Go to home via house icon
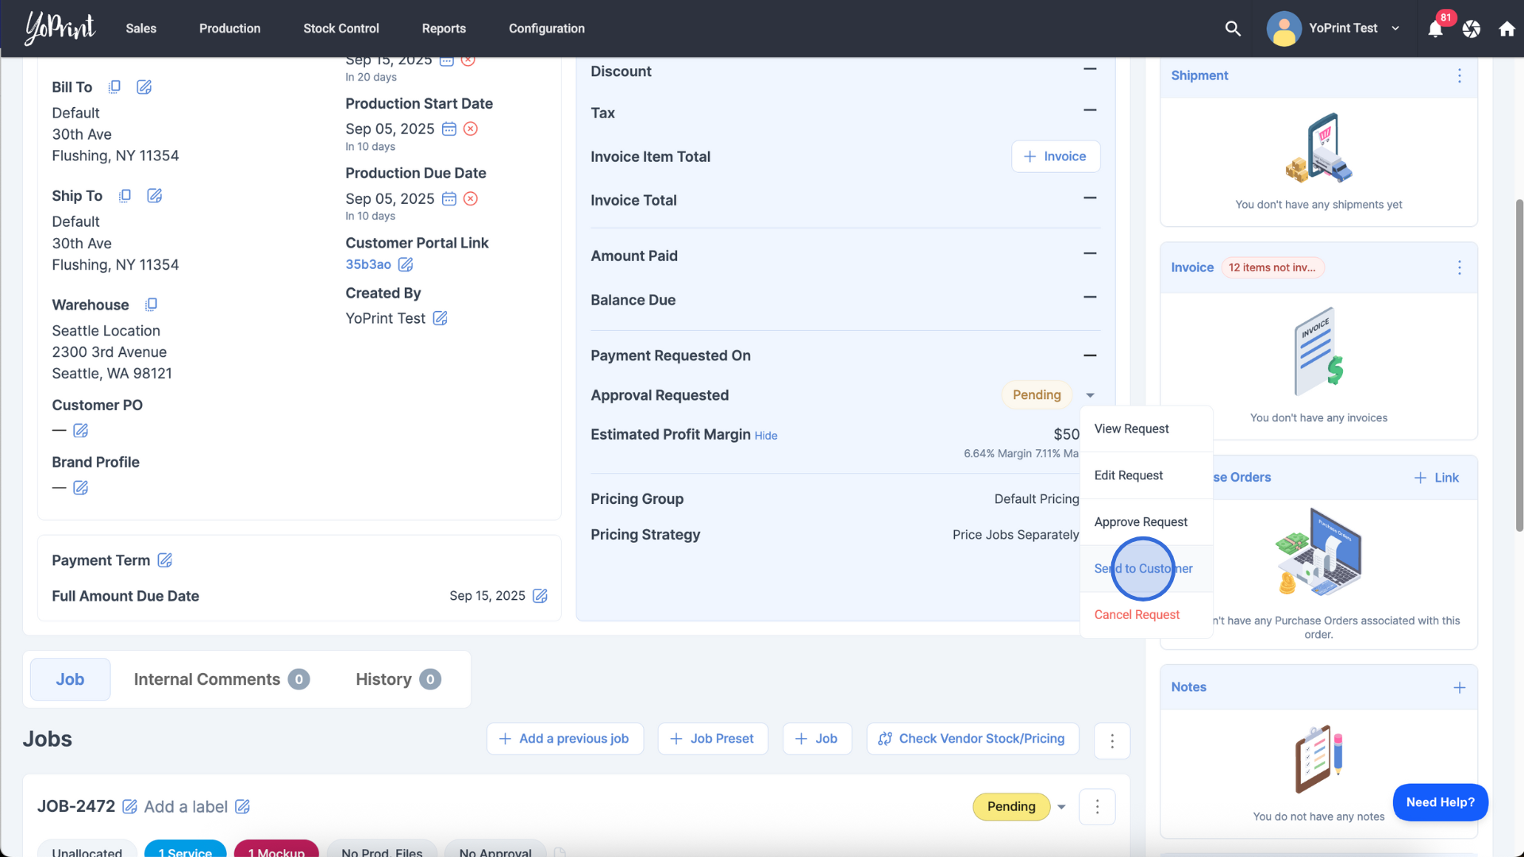Screen dimensions: 1524x857 click(x=1507, y=29)
